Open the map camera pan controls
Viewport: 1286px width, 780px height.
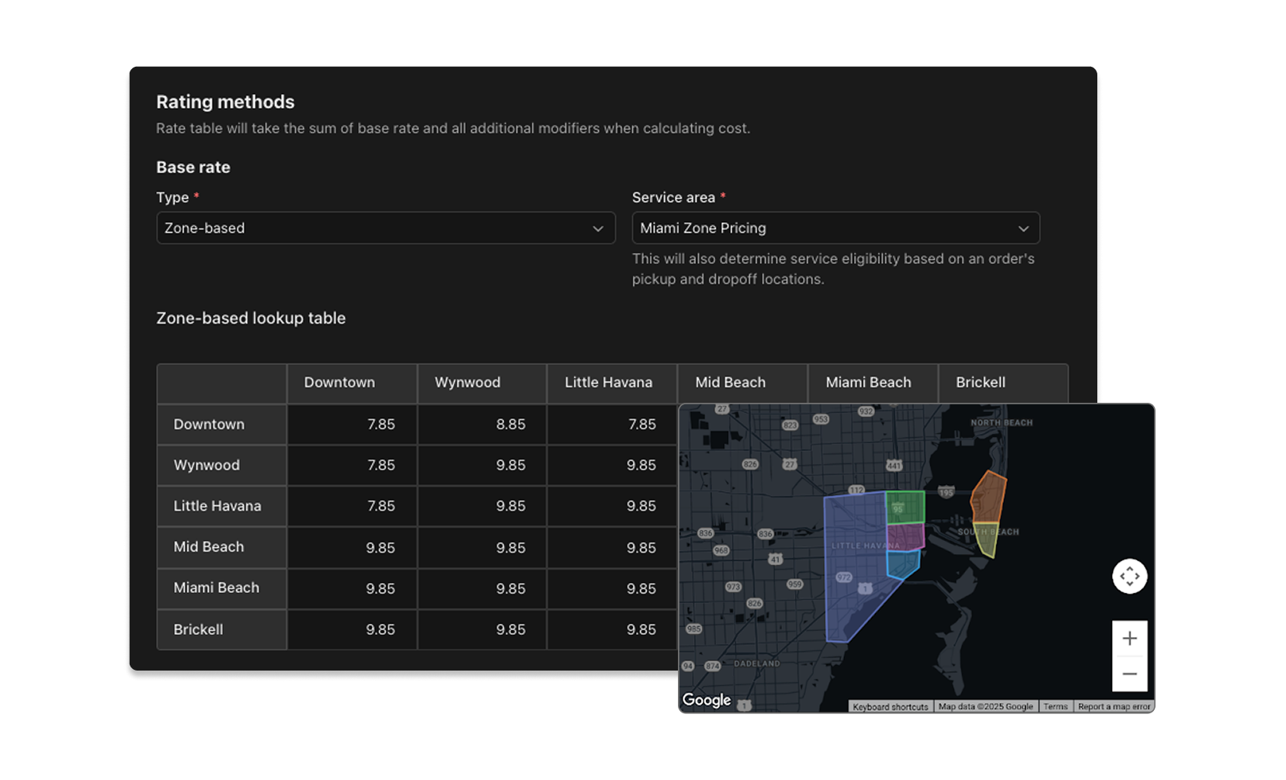pyautogui.click(x=1129, y=577)
